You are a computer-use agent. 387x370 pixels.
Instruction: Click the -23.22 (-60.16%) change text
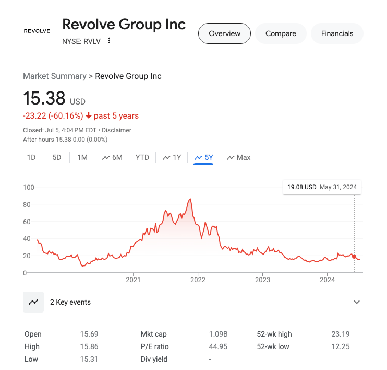[53, 115]
